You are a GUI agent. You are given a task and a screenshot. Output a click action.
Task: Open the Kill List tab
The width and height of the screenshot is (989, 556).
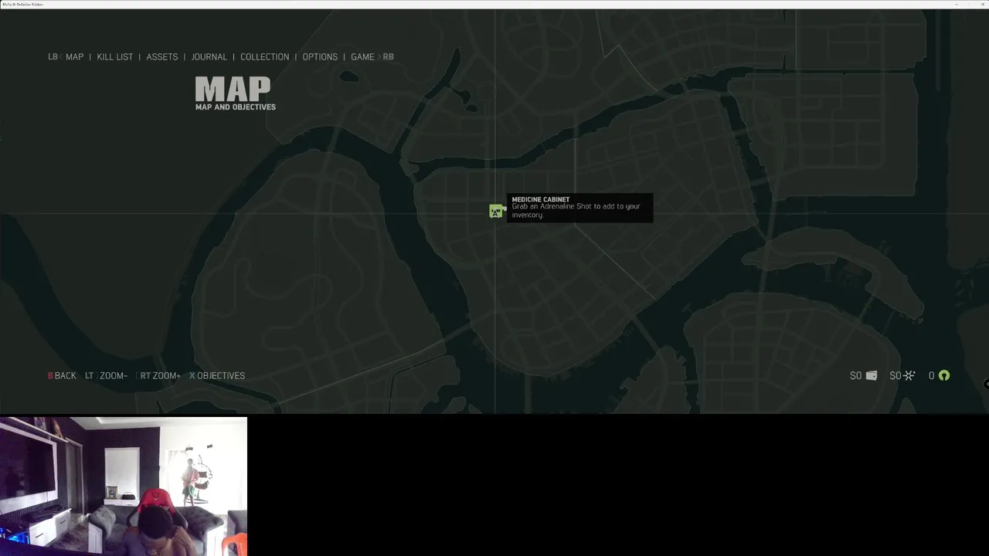tap(115, 57)
